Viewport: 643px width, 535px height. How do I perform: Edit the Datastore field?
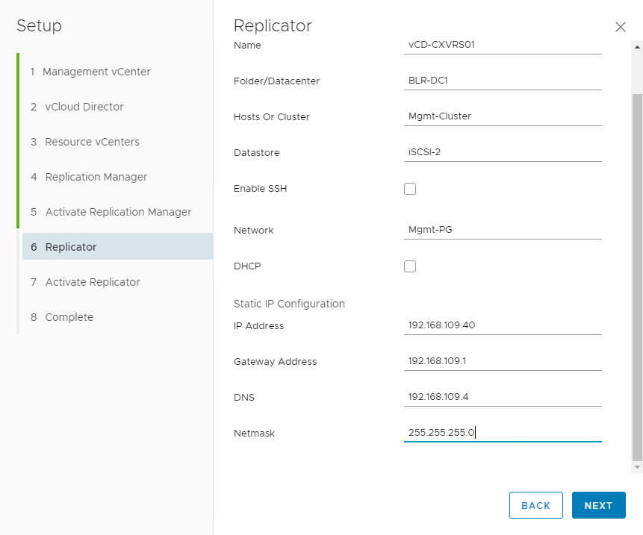coord(502,152)
